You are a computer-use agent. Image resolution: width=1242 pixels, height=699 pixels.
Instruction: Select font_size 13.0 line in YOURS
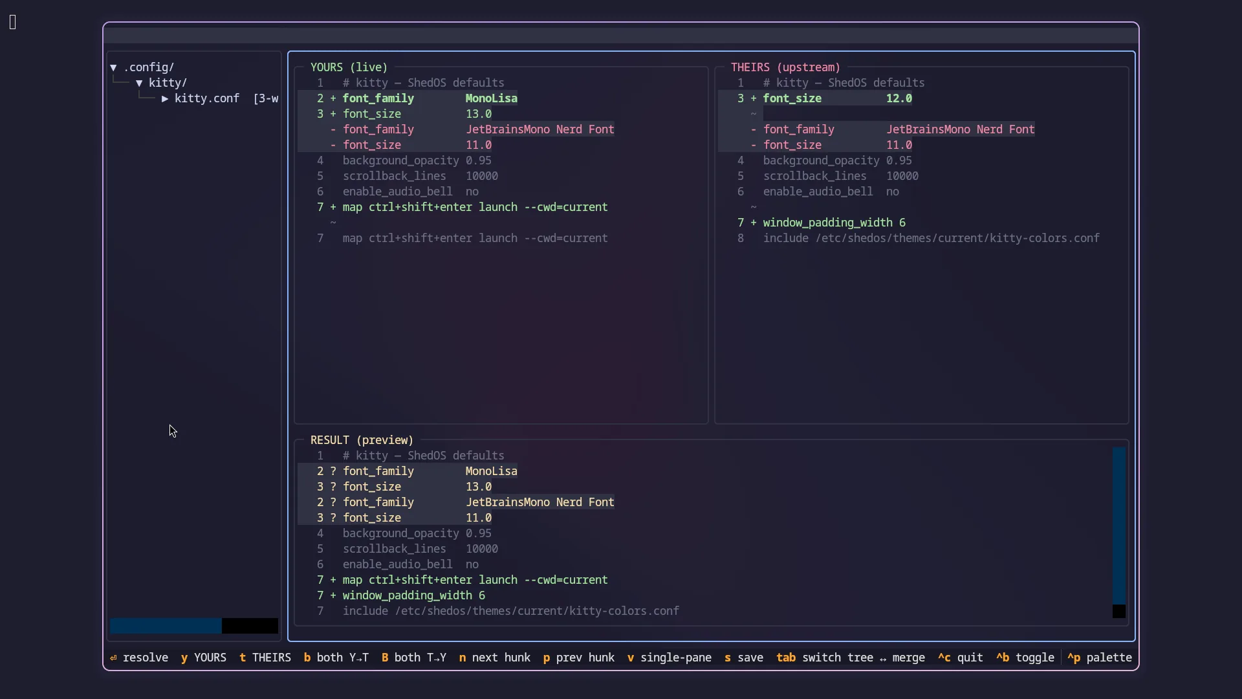[395, 114]
